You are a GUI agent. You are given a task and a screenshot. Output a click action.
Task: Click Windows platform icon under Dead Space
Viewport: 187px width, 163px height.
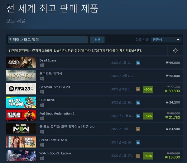click(42, 65)
